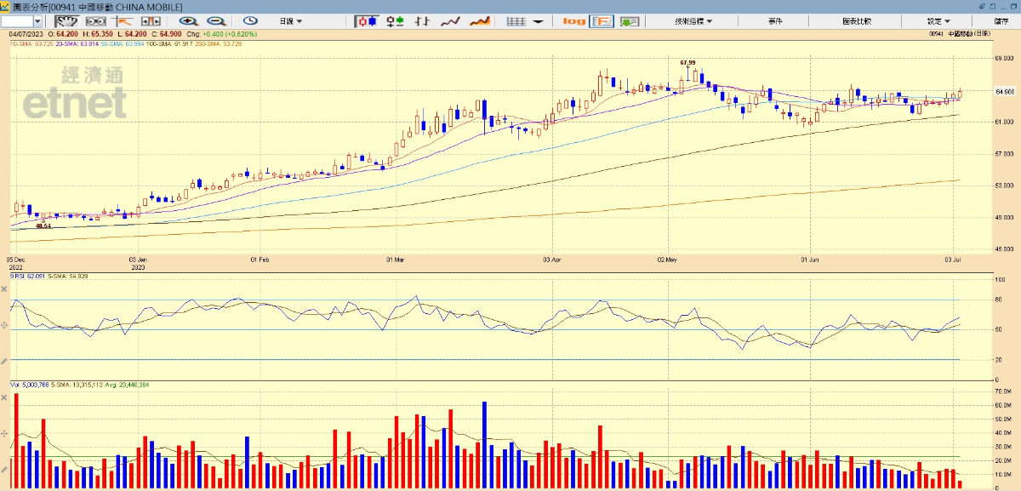Select the area (mountain) chart type
Viewport: 1021px width, 491px height.
click(x=480, y=20)
